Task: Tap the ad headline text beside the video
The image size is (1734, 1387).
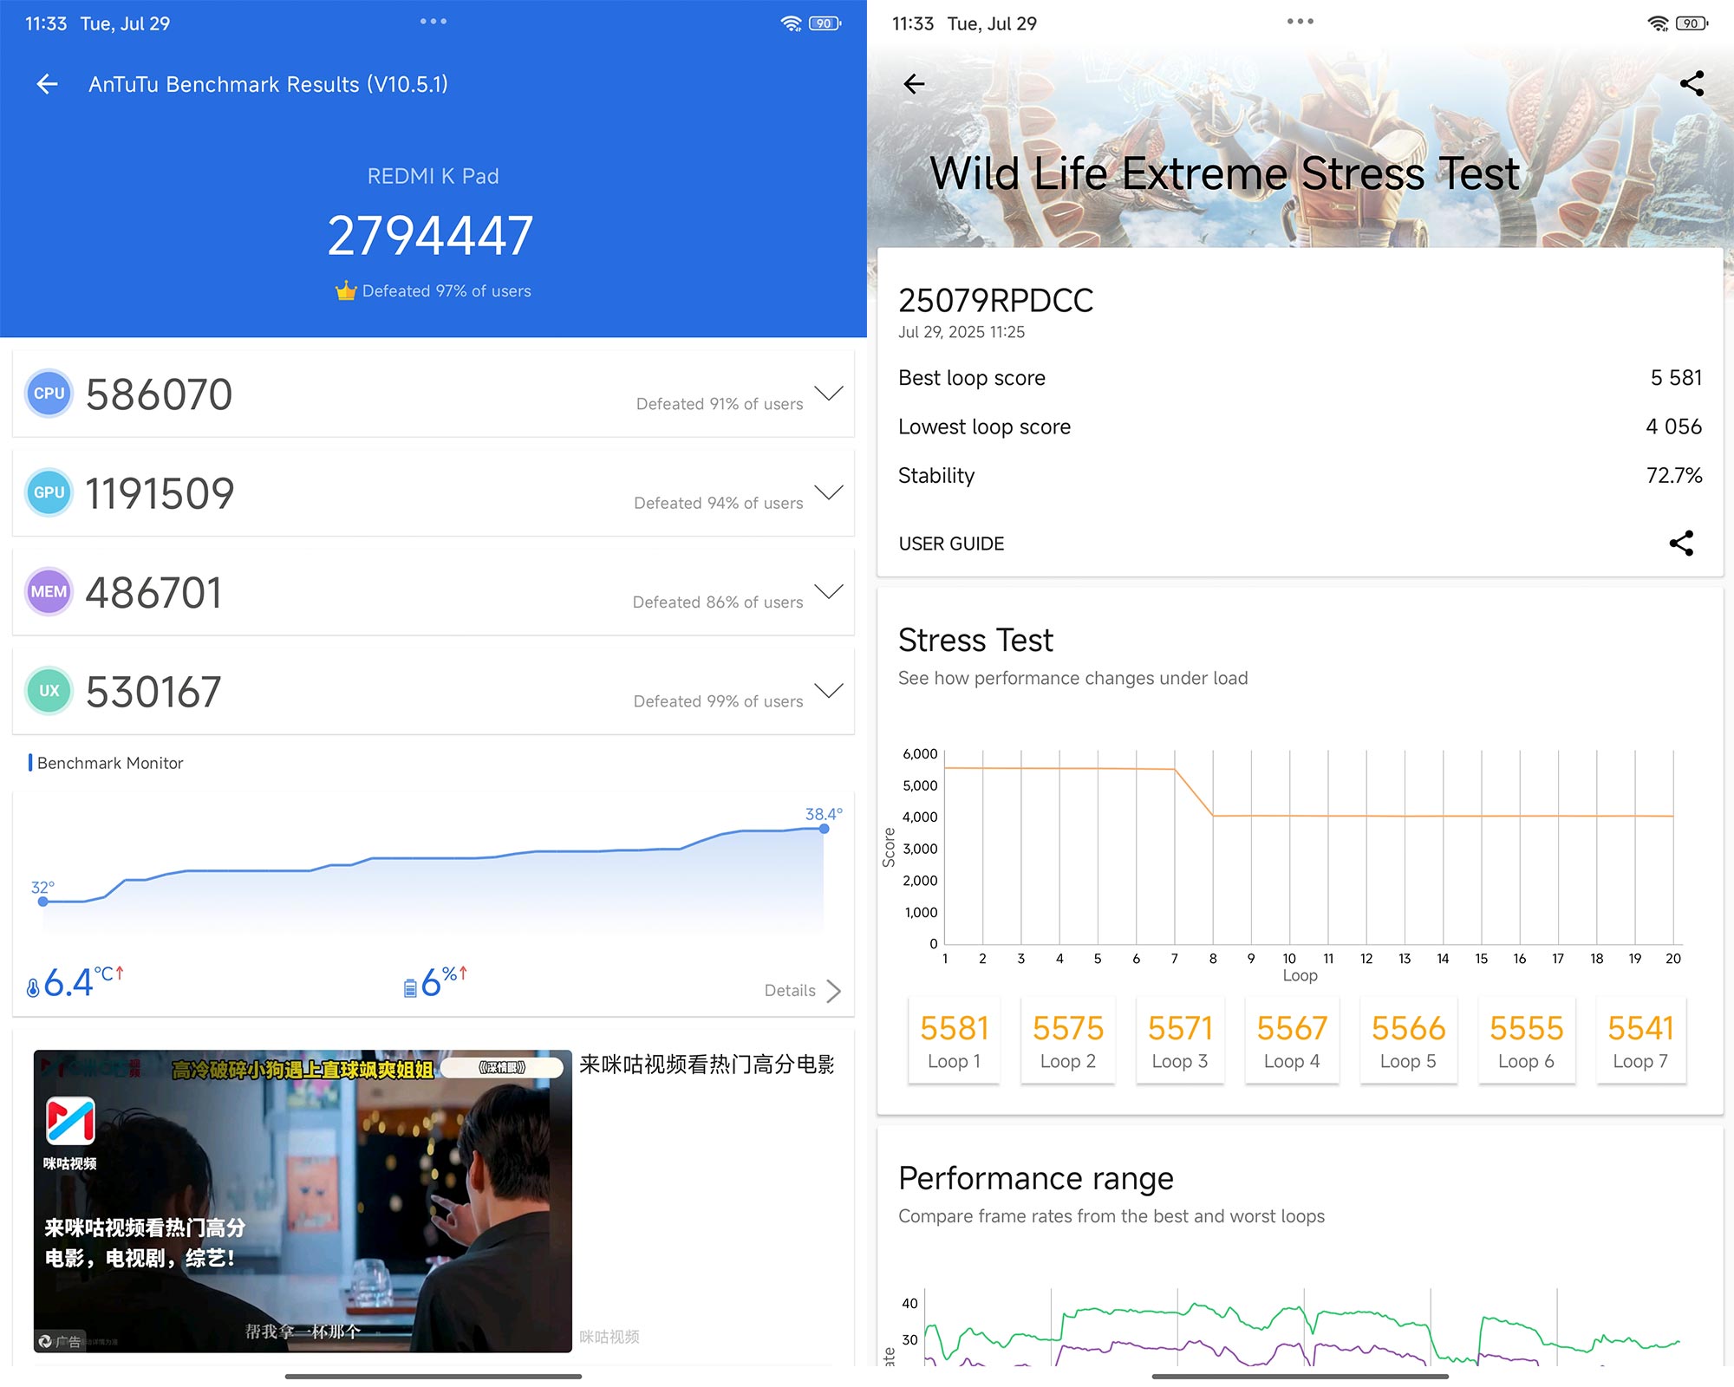Action: 707,1065
